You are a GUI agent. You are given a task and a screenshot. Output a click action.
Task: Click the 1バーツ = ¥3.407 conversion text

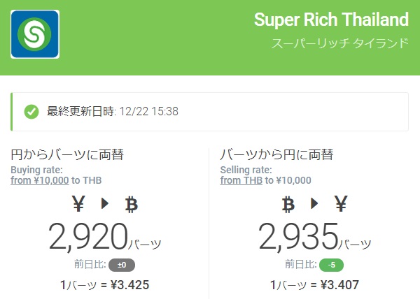pyautogui.click(x=314, y=285)
